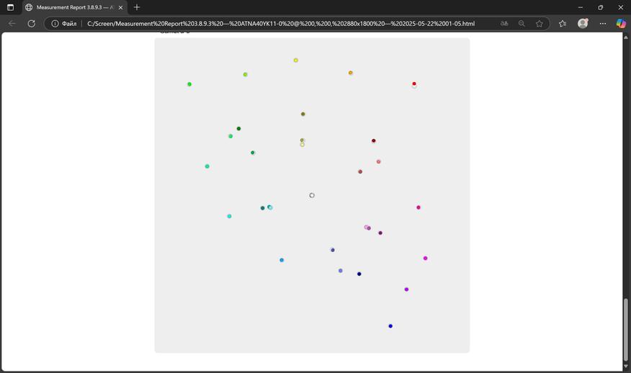Click the pure blue gamut point
Viewport: 631px width, 373px height.
(x=390, y=326)
